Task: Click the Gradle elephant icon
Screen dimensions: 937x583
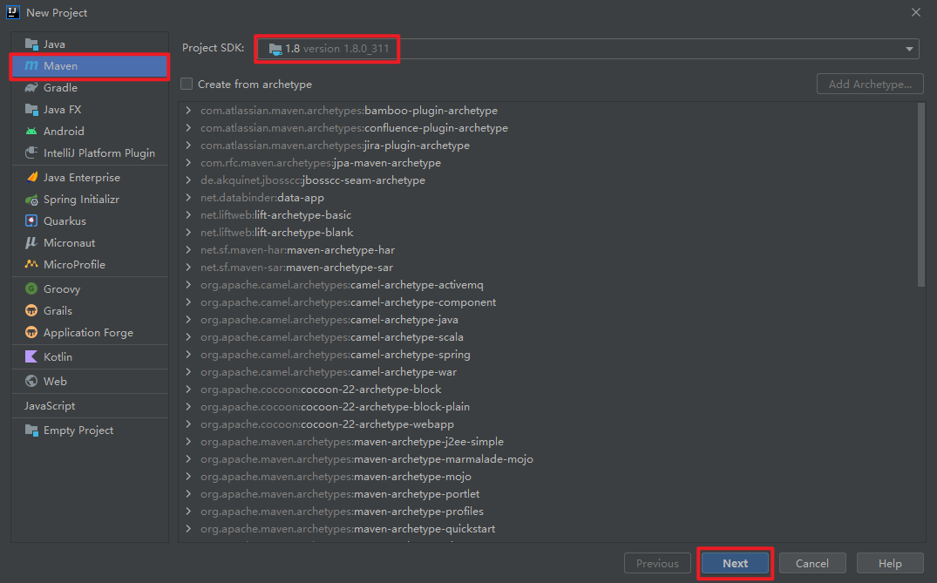Action: [31, 88]
